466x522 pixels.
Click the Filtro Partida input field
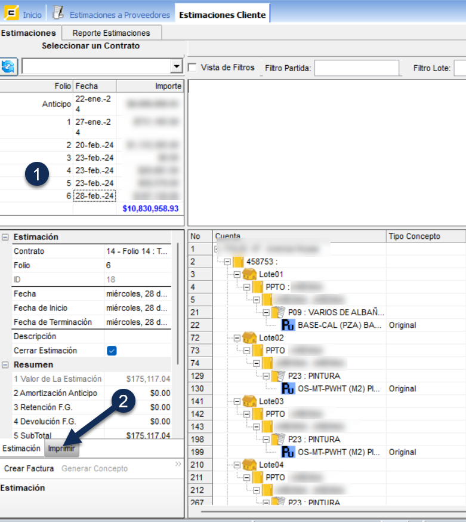tap(356, 68)
